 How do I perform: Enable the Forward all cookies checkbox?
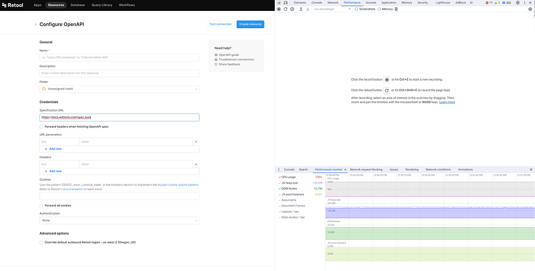coord(41,206)
